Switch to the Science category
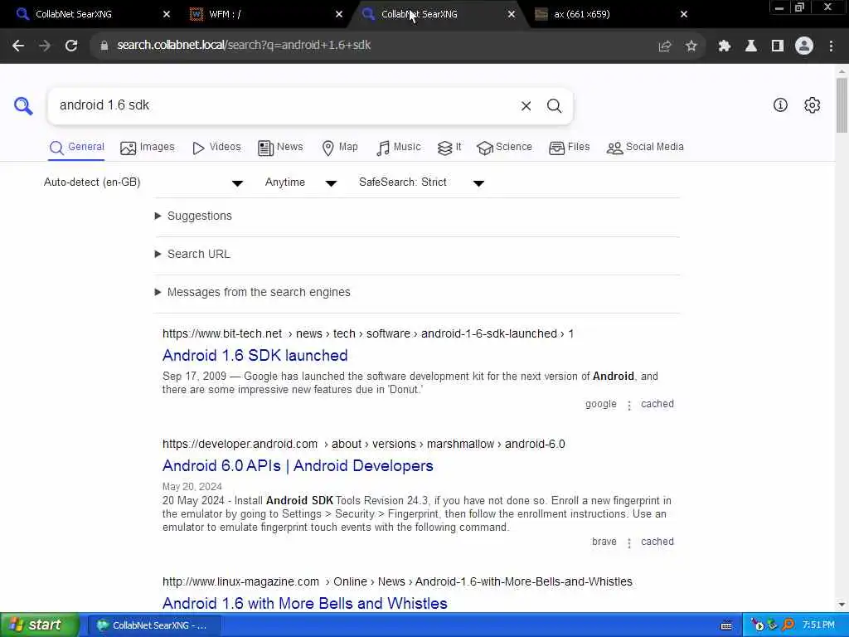849x637 pixels. (505, 148)
